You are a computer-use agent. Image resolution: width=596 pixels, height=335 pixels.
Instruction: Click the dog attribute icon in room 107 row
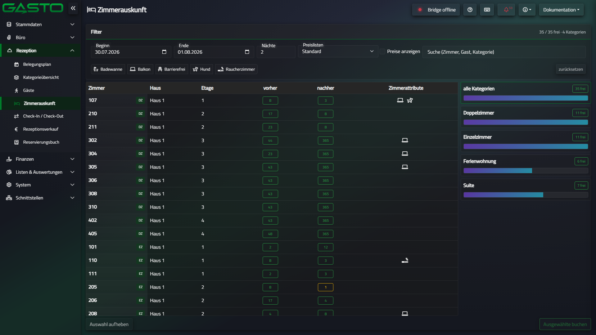tap(410, 100)
